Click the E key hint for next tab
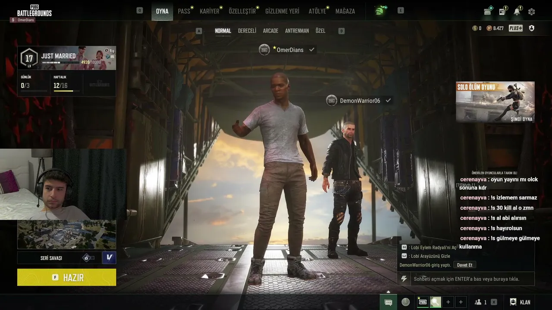The height and width of the screenshot is (310, 552). [x=401, y=11]
